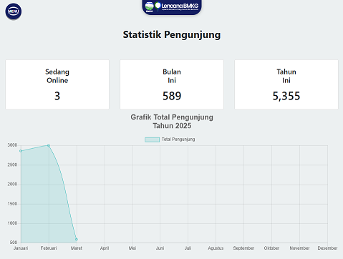Image resolution: width=343 pixels, height=259 pixels.
Task: Open the round MENU icon
Action: click(14, 11)
